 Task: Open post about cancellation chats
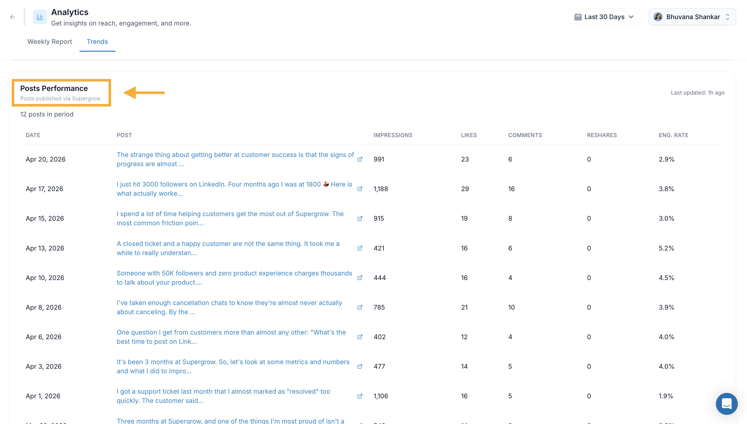pos(229,307)
